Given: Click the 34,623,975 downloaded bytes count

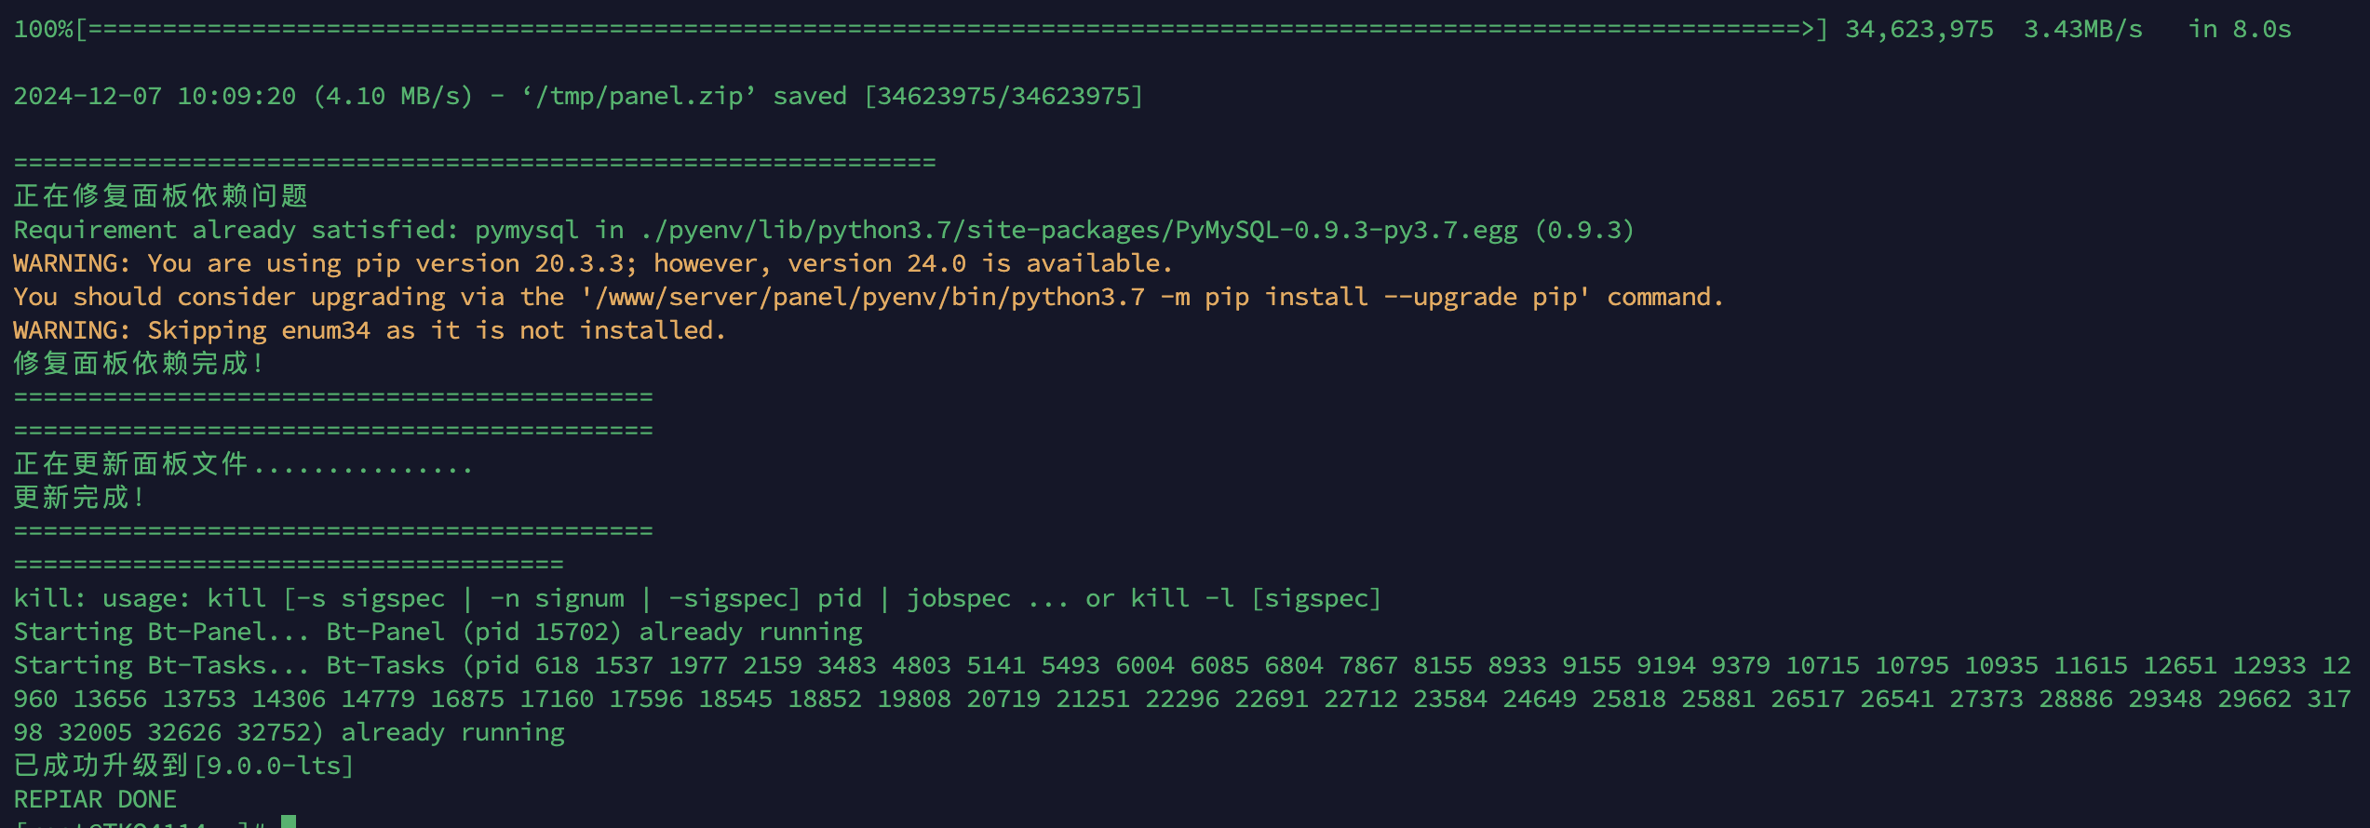Looking at the screenshot, I should (x=1919, y=30).
